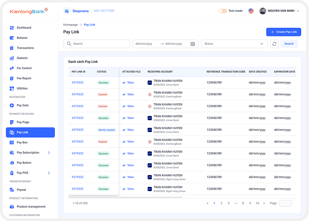
Task: Open the Status filter dropdown
Action: [x=234, y=44]
